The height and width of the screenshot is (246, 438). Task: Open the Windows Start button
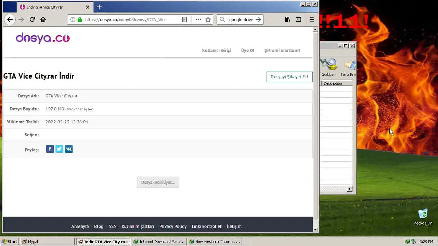click(x=10, y=242)
